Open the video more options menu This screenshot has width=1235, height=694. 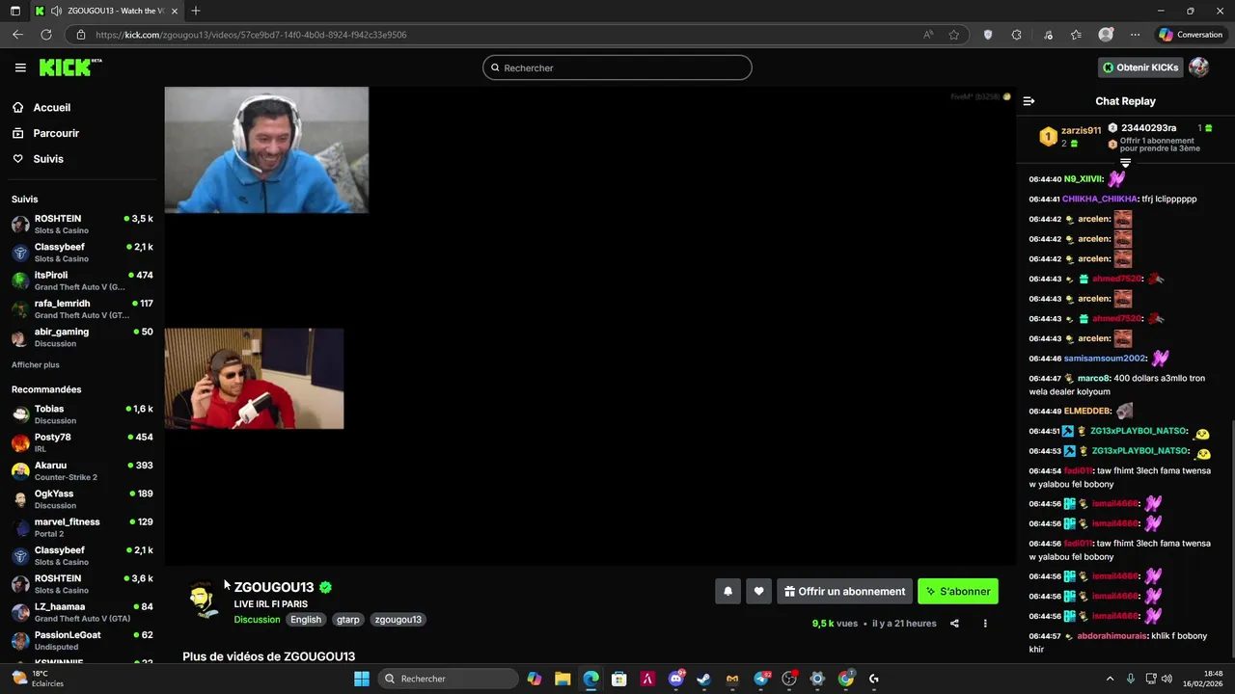985,624
